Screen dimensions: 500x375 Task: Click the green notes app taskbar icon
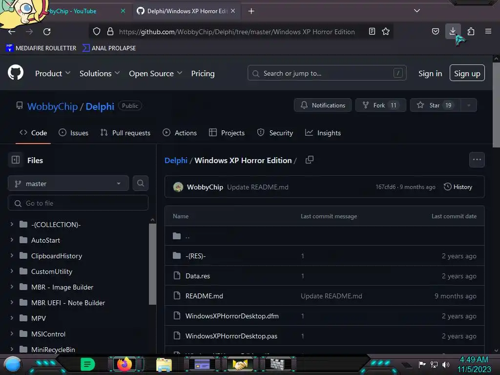[x=88, y=364]
